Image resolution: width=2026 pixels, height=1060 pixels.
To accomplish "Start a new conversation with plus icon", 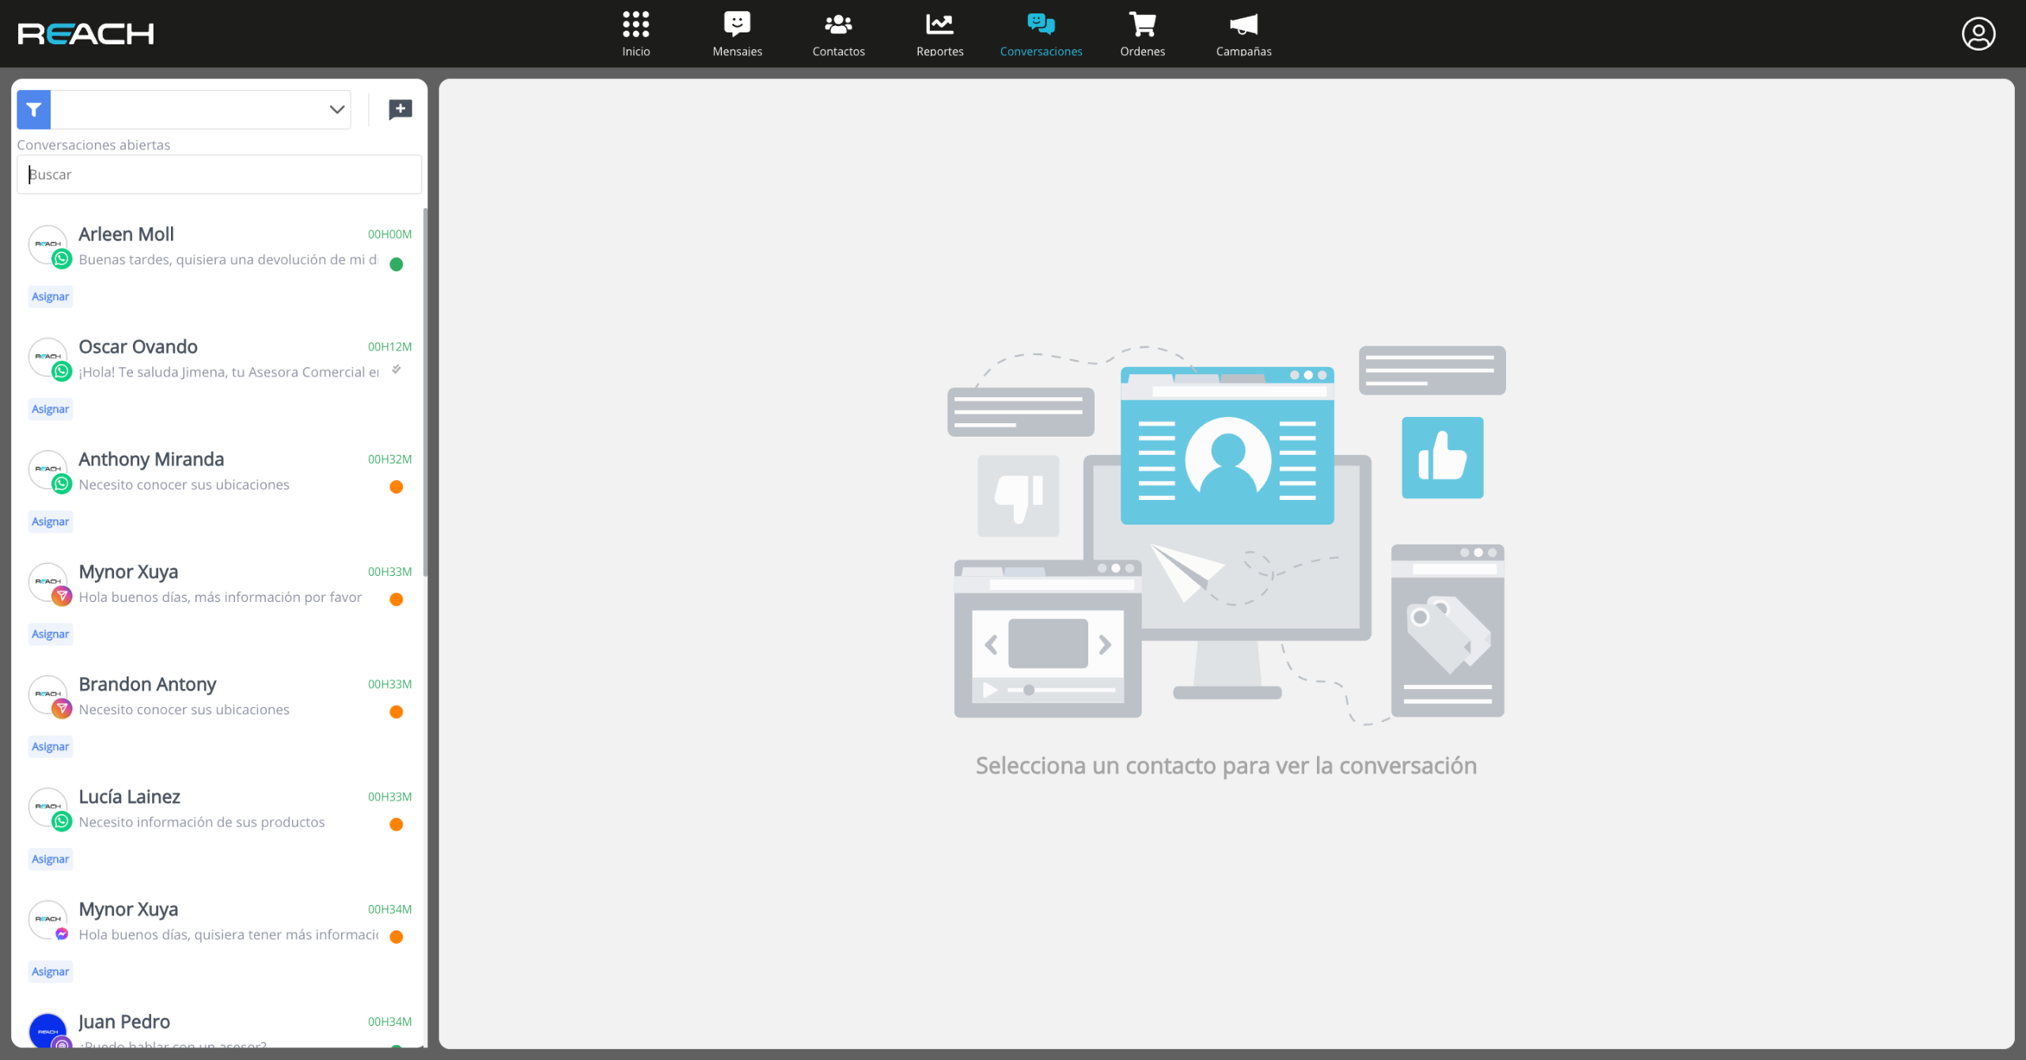I will pyautogui.click(x=400, y=109).
